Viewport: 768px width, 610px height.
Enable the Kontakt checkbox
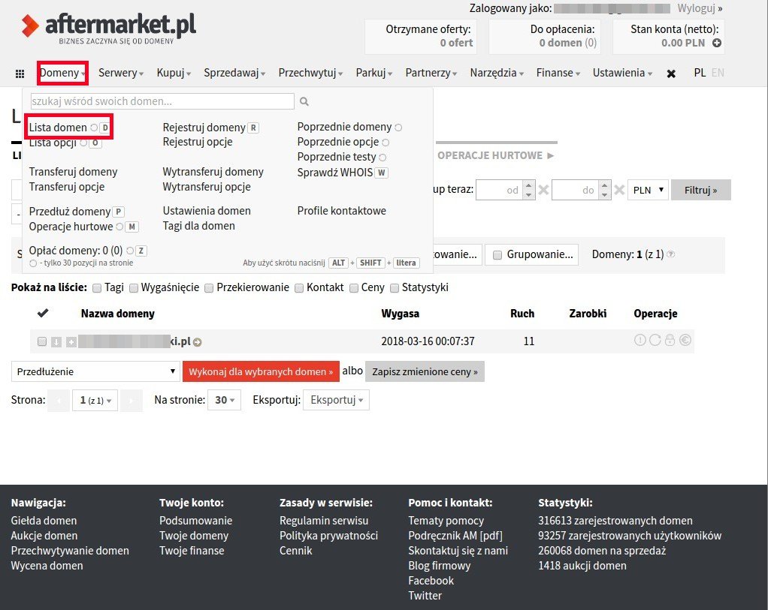(299, 288)
